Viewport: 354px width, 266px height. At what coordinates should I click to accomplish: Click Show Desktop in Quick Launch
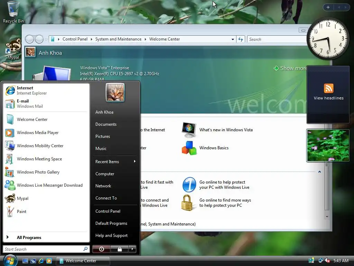25,261
